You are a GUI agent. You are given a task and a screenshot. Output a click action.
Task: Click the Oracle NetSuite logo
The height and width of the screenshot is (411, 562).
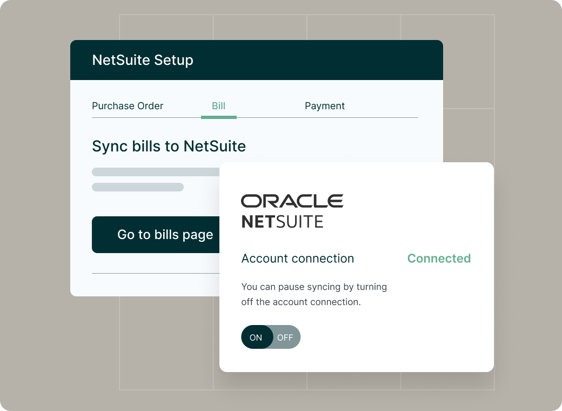tap(292, 211)
